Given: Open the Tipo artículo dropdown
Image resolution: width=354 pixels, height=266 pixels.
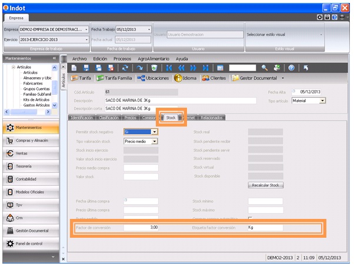Looking at the screenshot, I should click(x=322, y=101).
